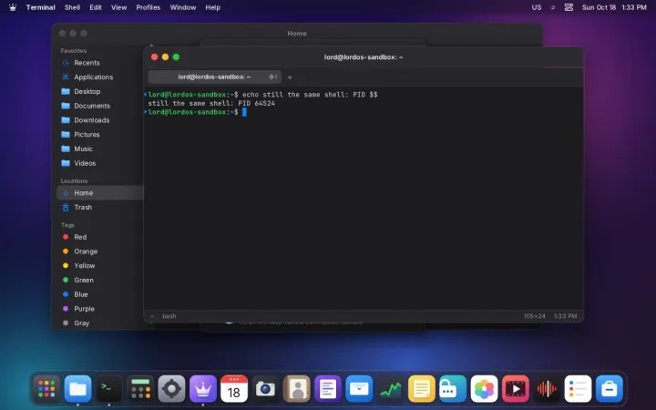
Task: Open the View menu
Action: (x=118, y=7)
